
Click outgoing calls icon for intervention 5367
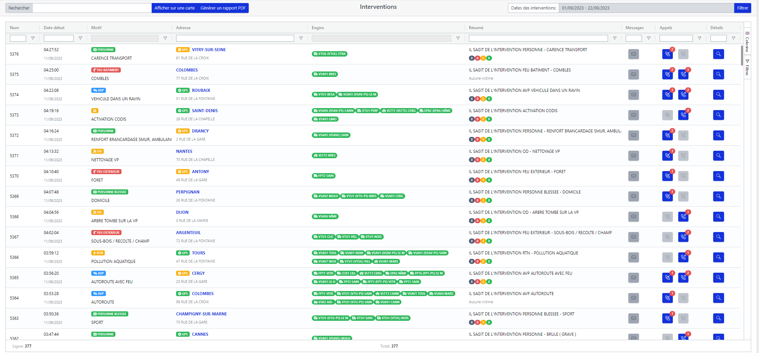coord(683,237)
